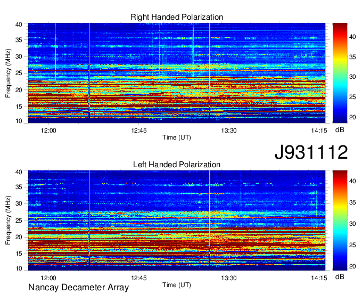The height and width of the screenshot is (294, 362).
Task: Click the large "J931112" observation label
Action: [x=311, y=152]
